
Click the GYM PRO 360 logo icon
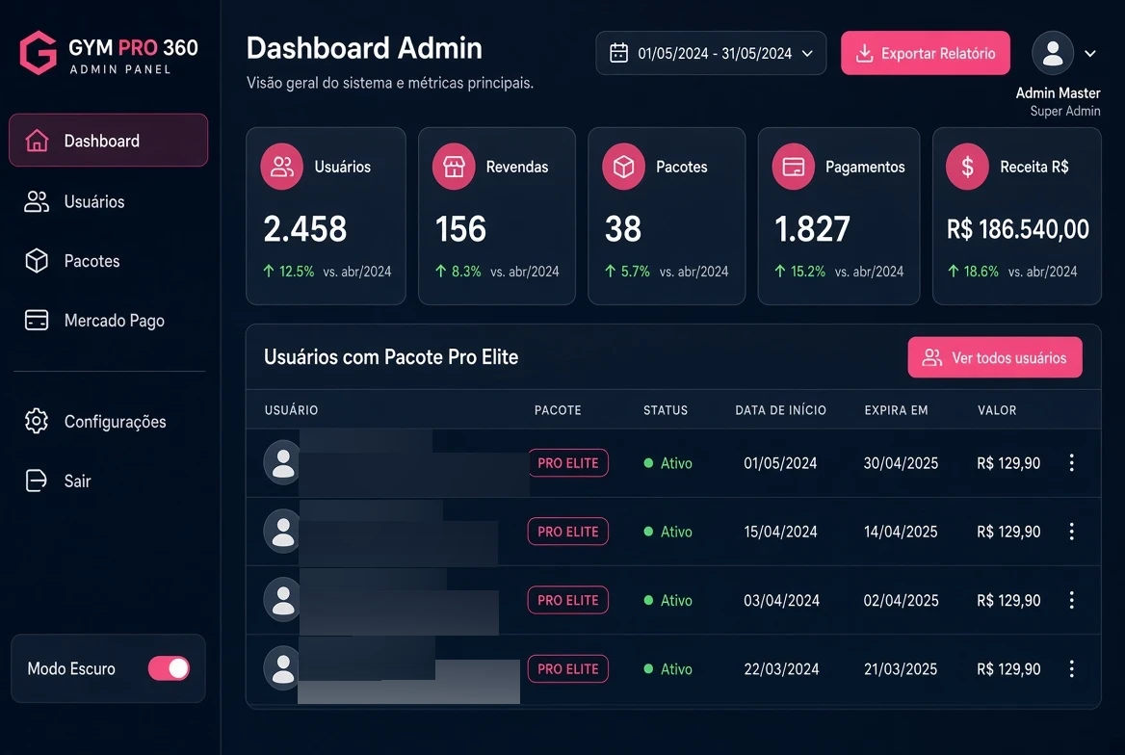[x=38, y=52]
